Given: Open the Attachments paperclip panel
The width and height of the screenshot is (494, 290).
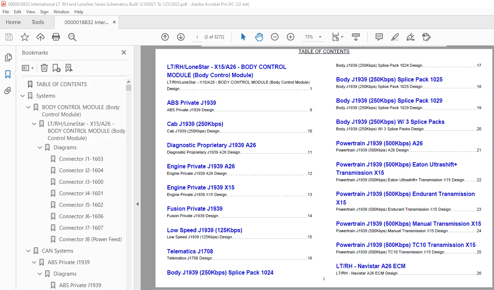Looking at the screenshot, I should pos(8,91).
